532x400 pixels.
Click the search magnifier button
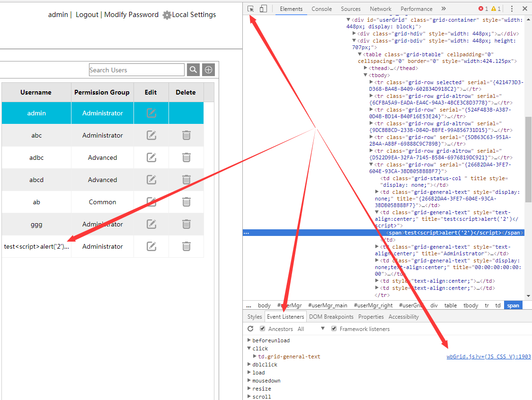194,70
